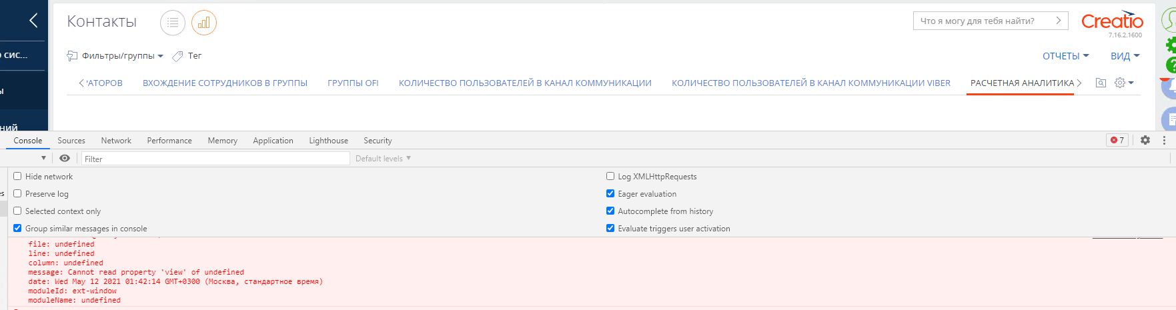Collapse the left sidebar with the back arrow
Image resolution: width=1176 pixels, height=310 pixels.
pyautogui.click(x=33, y=21)
